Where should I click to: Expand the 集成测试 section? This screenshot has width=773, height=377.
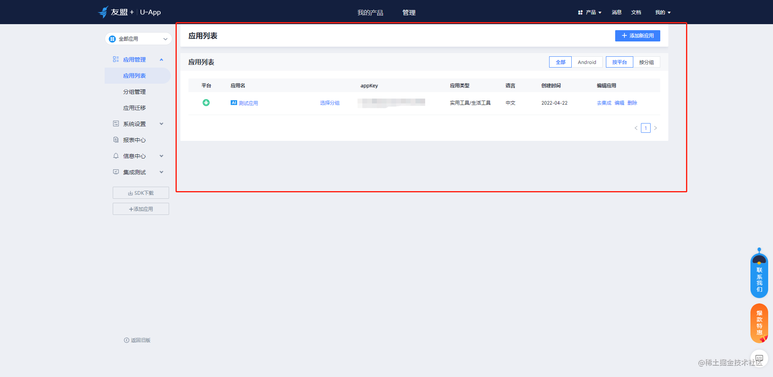click(161, 172)
